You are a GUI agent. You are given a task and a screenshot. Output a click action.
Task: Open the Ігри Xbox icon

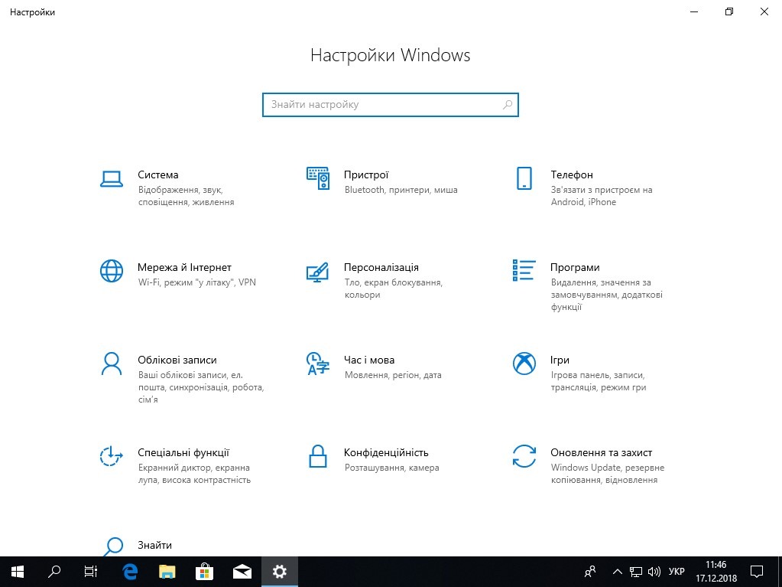tap(524, 364)
